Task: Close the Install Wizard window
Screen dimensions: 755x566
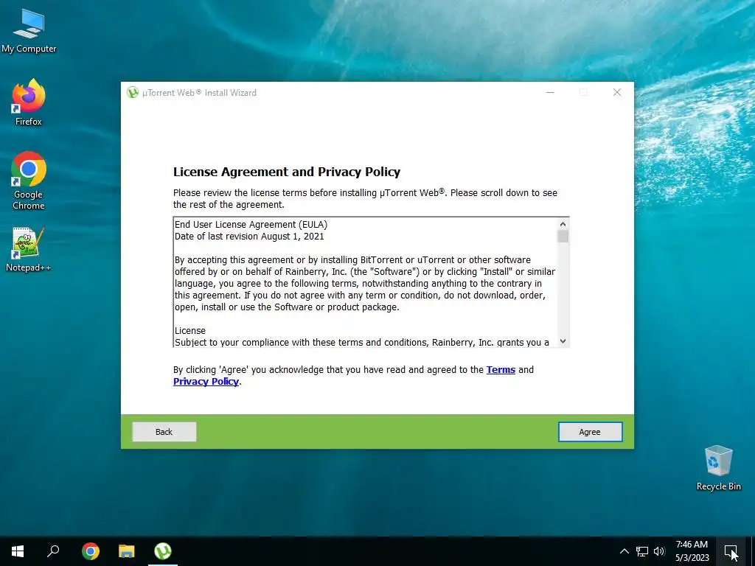Action: 617,92
